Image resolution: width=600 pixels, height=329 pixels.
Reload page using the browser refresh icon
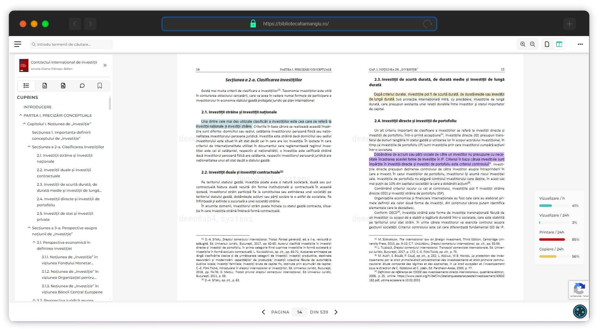[427, 24]
